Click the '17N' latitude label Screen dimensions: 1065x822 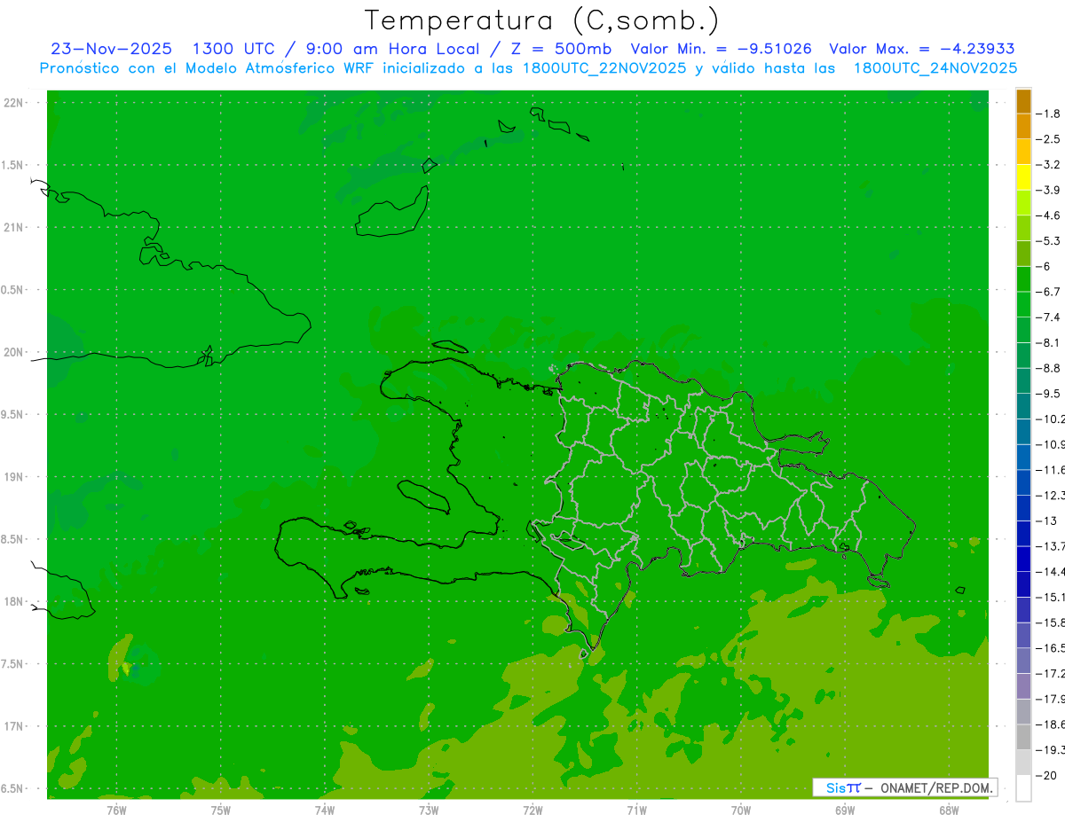[x=13, y=726]
